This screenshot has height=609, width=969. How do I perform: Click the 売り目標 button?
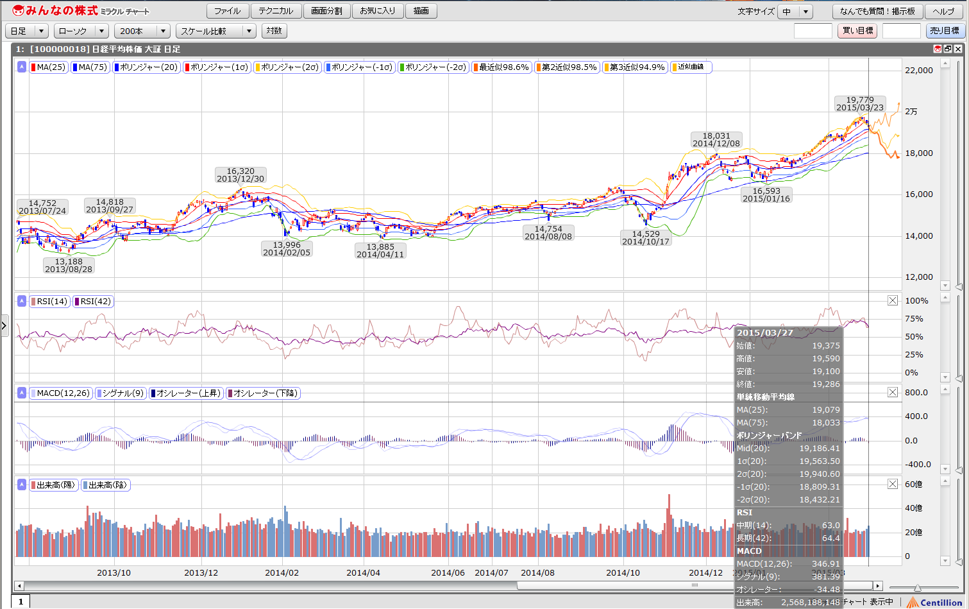point(944,31)
